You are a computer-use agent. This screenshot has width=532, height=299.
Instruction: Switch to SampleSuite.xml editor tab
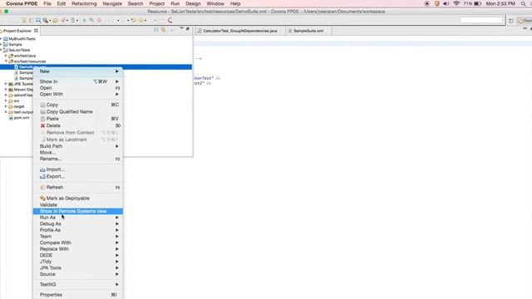(308, 31)
